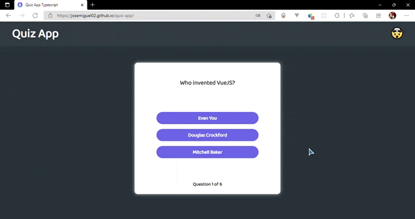
Task: Choose the answer Mitchell Baker
Action: point(207,152)
